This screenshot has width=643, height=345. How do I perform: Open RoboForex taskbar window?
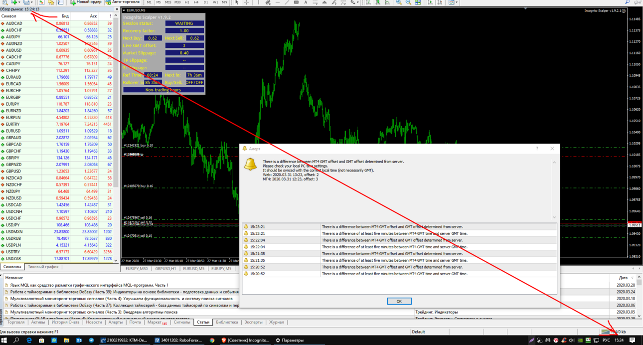point(178,341)
